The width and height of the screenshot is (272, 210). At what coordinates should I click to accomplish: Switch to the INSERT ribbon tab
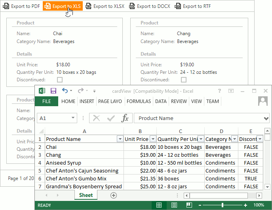(87, 101)
